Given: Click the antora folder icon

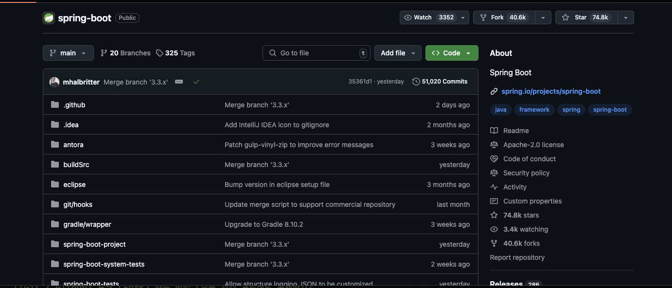Looking at the screenshot, I should tap(54, 145).
